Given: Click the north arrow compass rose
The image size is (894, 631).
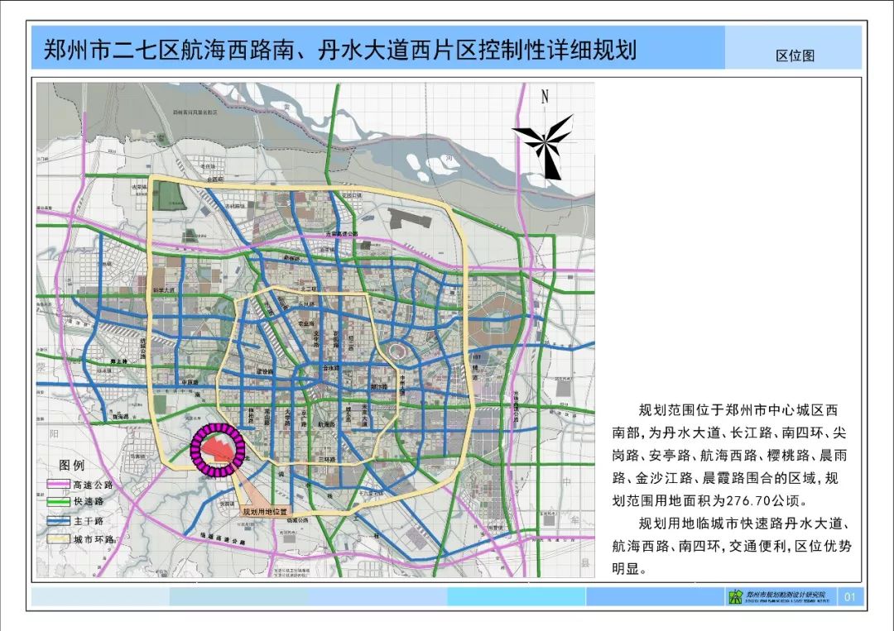Looking at the screenshot, I should [x=544, y=145].
